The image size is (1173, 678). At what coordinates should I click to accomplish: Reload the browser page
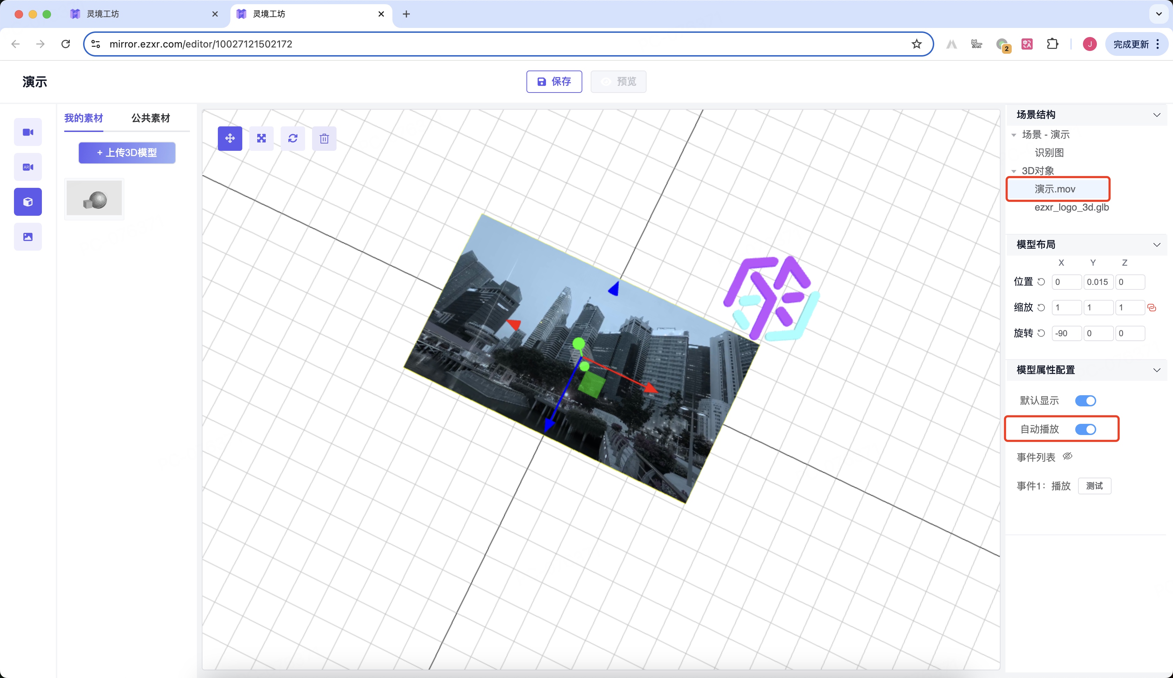66,44
